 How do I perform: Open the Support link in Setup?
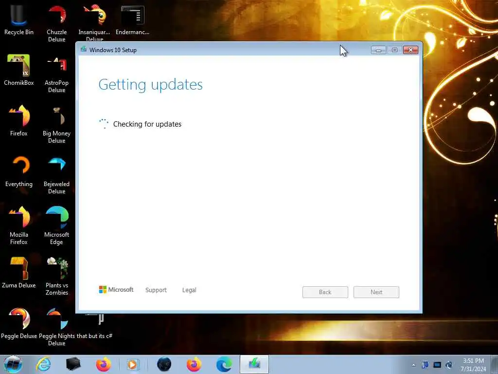(x=156, y=290)
